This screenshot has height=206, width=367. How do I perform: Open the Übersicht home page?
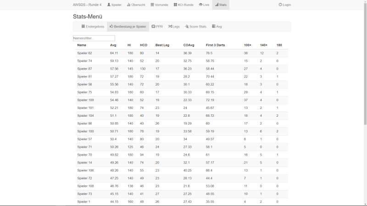[136, 5]
